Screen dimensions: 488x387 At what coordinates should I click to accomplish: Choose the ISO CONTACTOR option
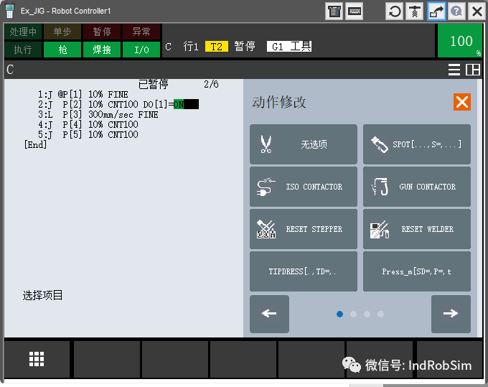303,187
